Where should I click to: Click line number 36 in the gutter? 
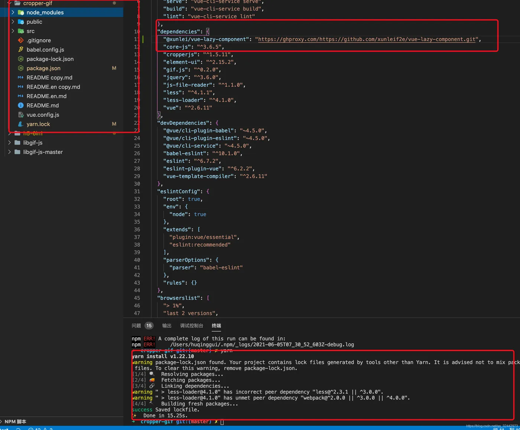137,230
